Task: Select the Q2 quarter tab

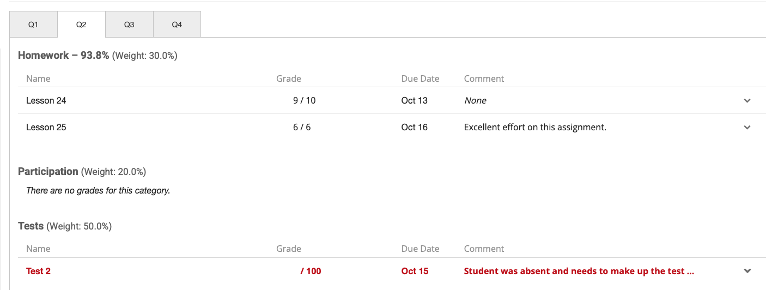Action: (81, 25)
